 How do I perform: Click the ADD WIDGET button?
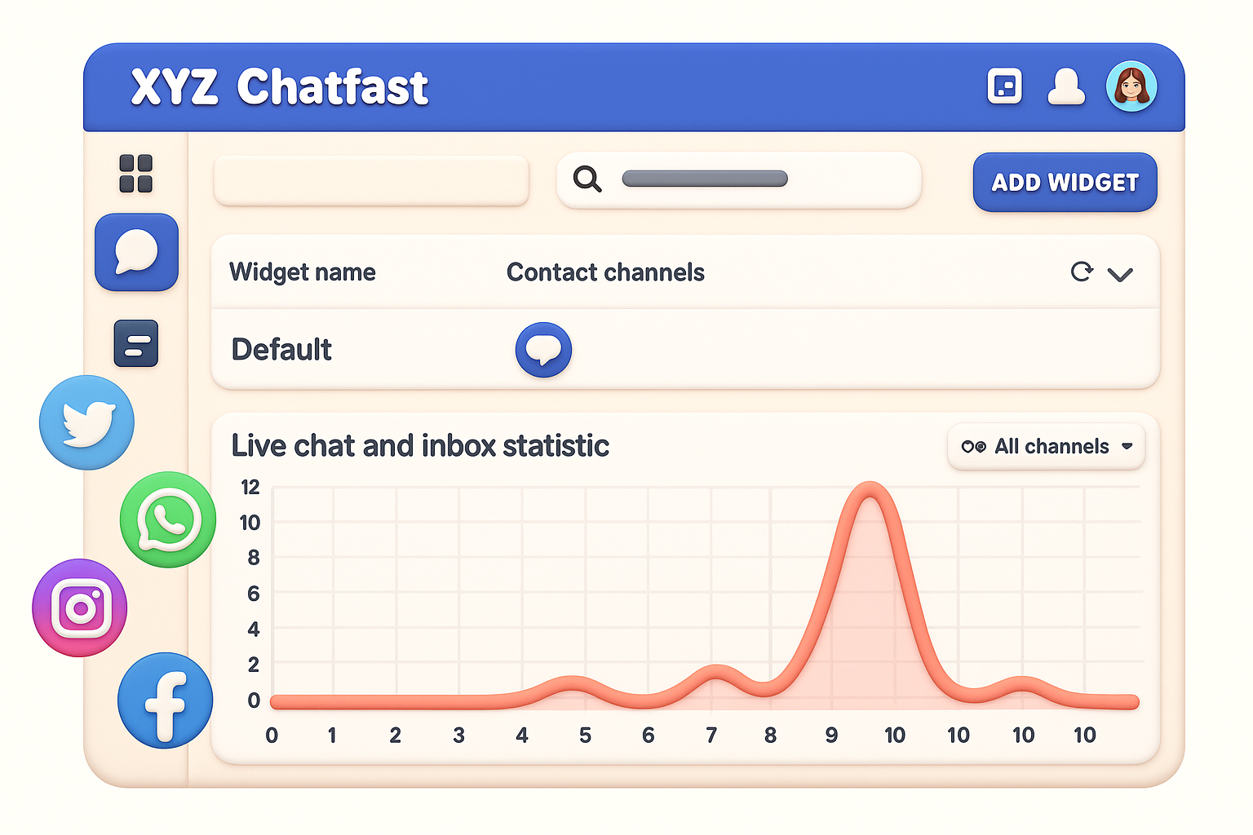pyautogui.click(x=1065, y=182)
